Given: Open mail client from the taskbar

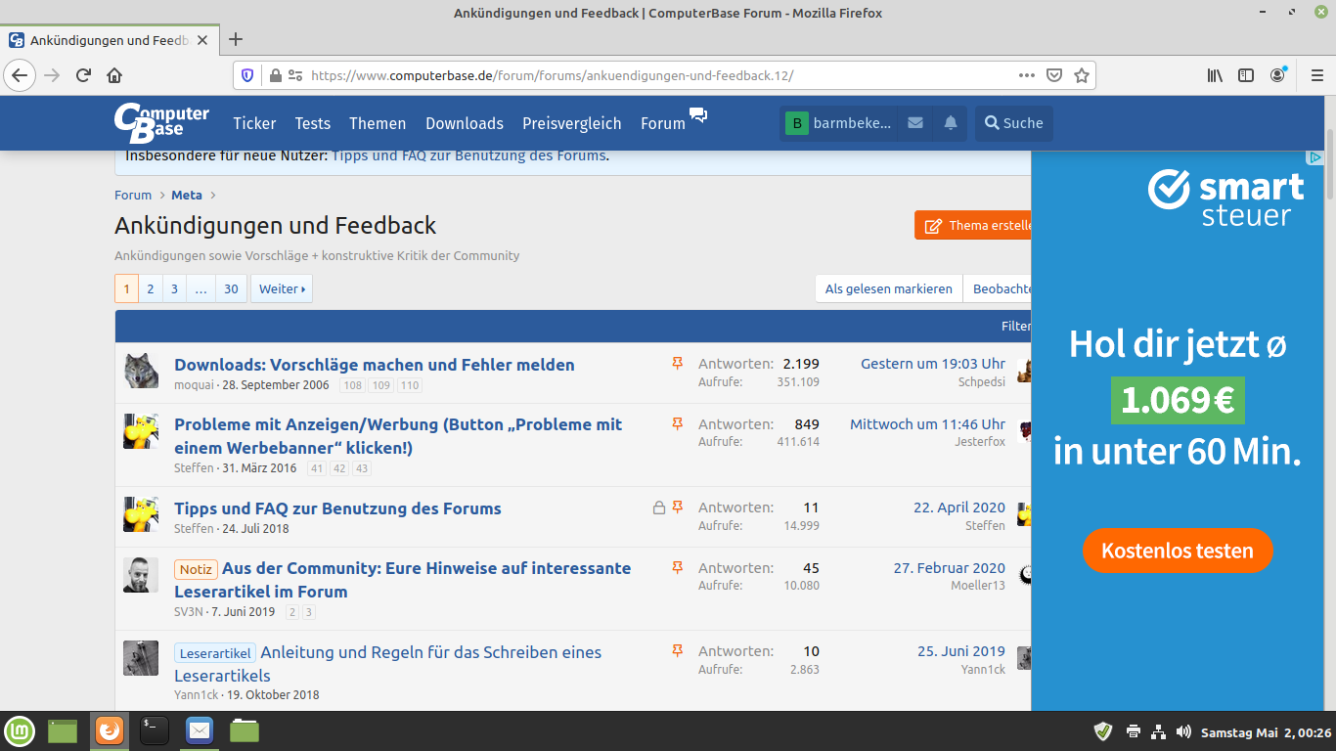Looking at the screenshot, I should 200,730.
